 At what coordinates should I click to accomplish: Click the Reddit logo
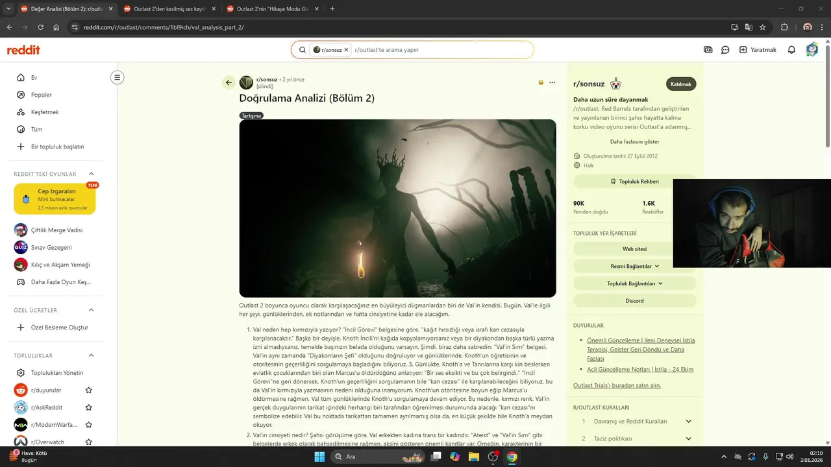click(23, 50)
